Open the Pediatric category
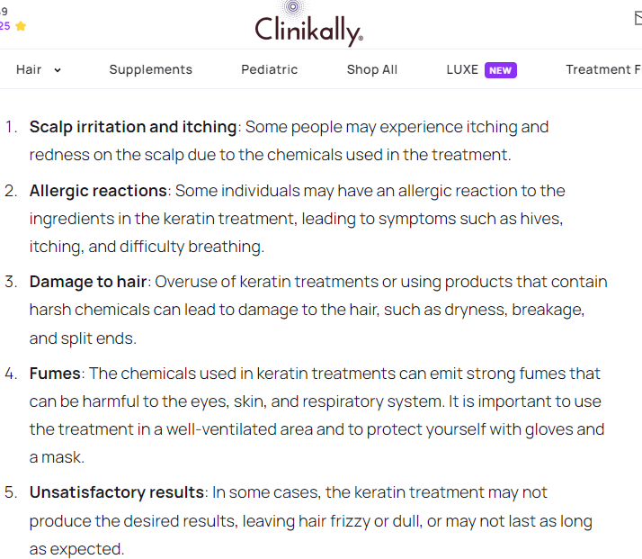The height and width of the screenshot is (559, 642). tap(270, 69)
